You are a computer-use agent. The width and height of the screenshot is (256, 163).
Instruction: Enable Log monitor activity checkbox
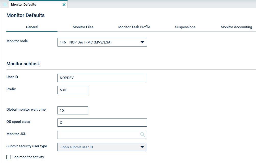pos(8,157)
